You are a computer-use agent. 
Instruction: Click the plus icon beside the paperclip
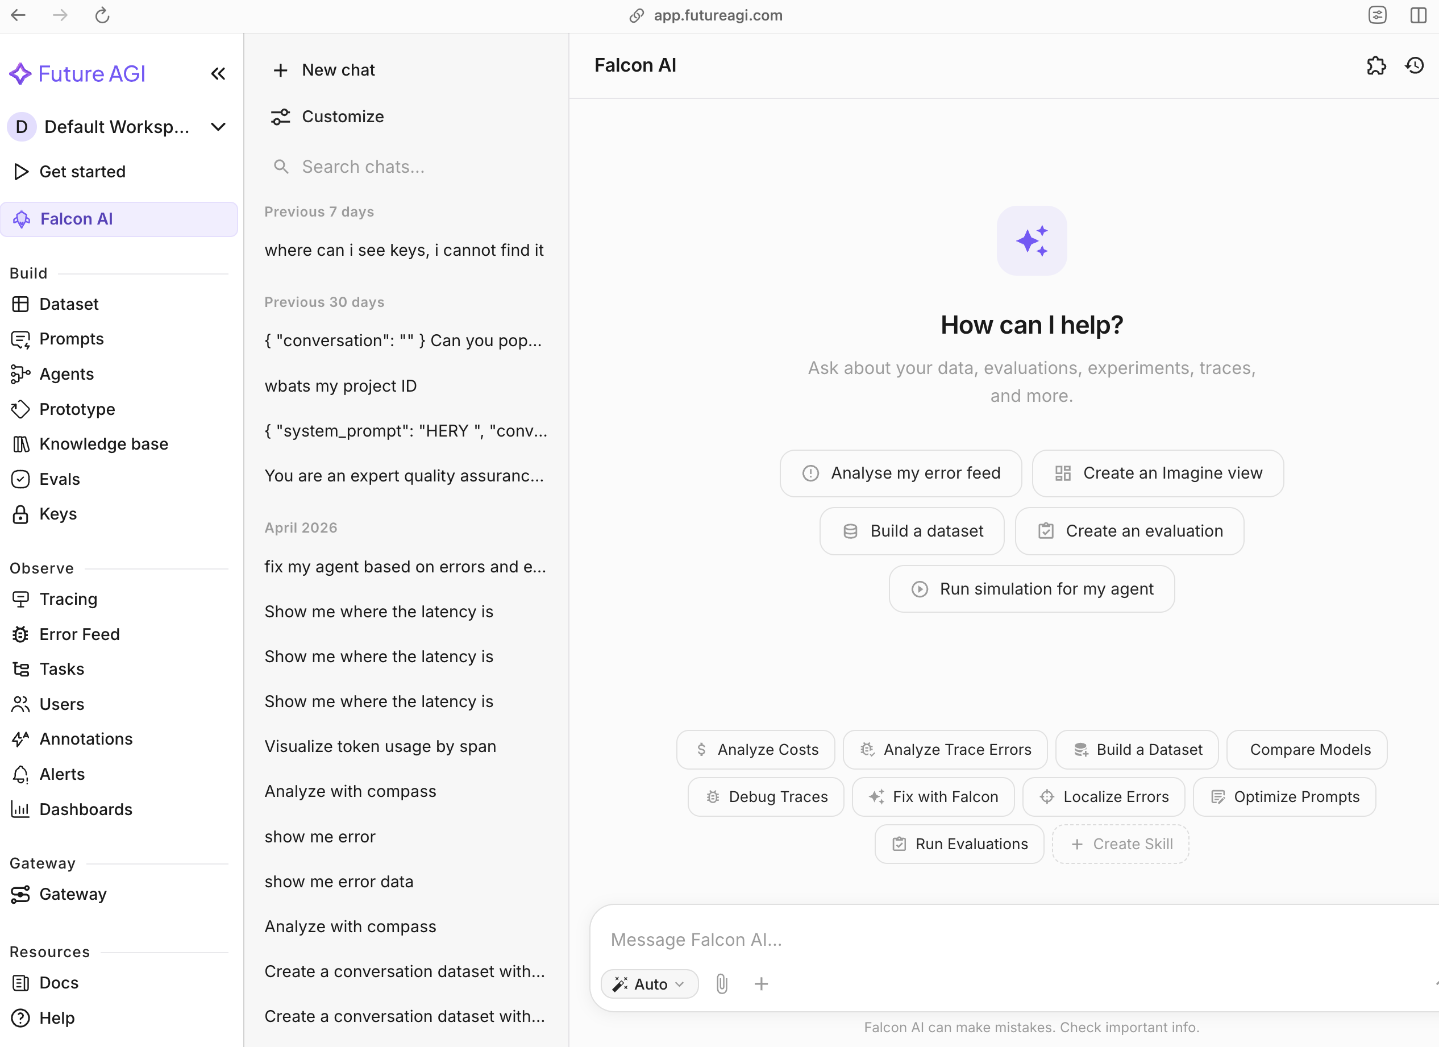click(x=761, y=983)
